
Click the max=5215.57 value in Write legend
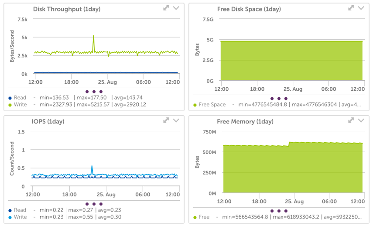pyautogui.click(x=93, y=105)
